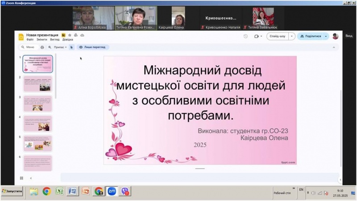The width and height of the screenshot is (357, 201).
Task: Open the Файл menu
Action: coord(30,40)
